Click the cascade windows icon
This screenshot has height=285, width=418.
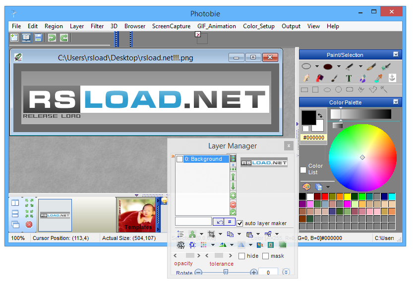click(15, 224)
